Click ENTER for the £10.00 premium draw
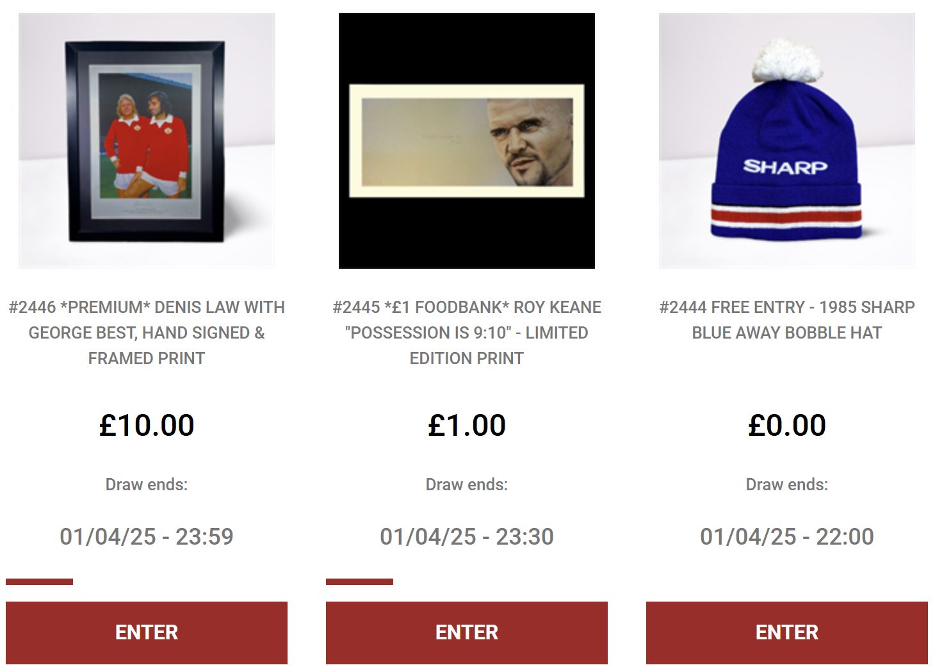The height and width of the screenshot is (672, 935). 147,632
